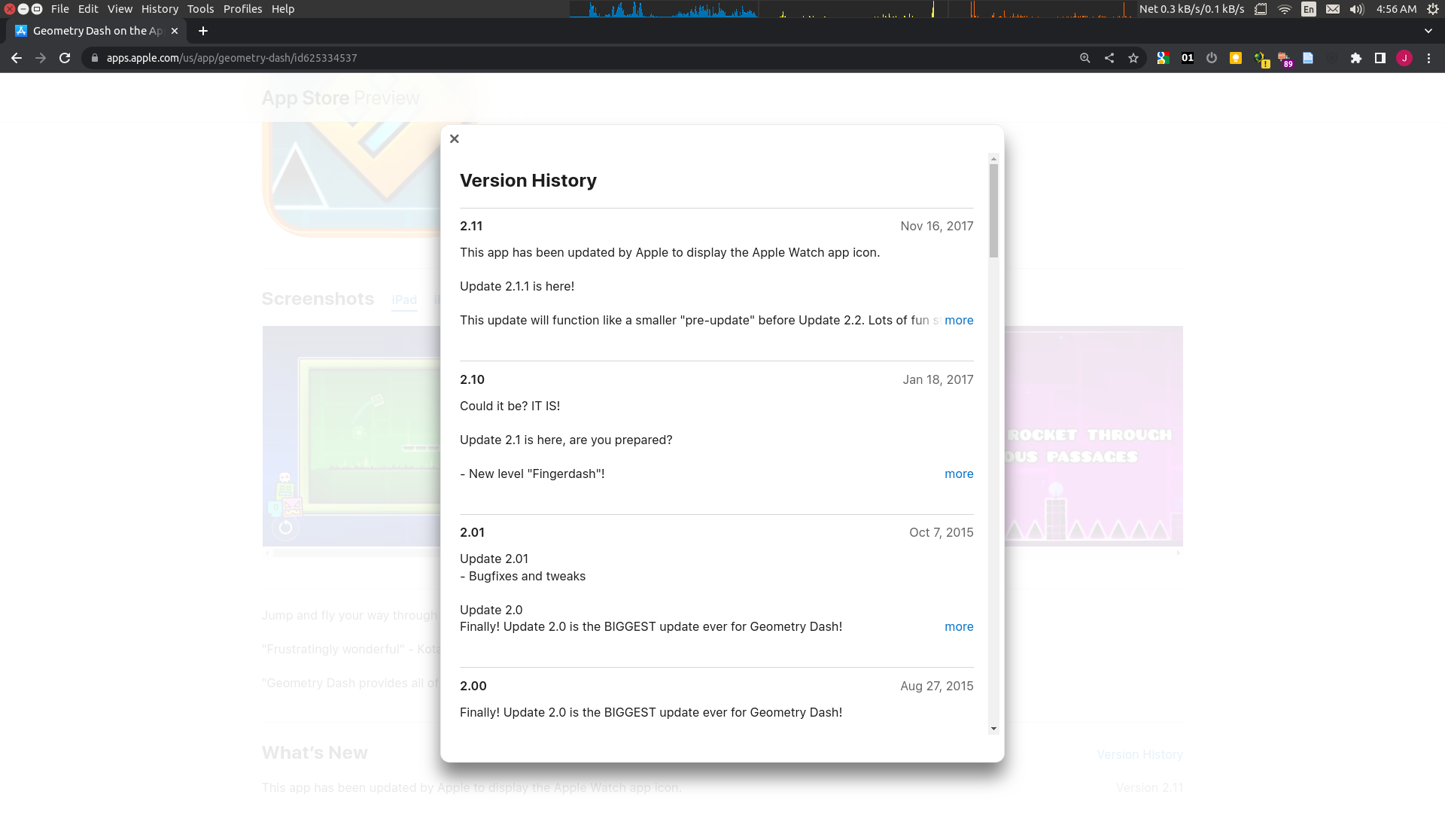Click the version number 2.01

pos(472,532)
